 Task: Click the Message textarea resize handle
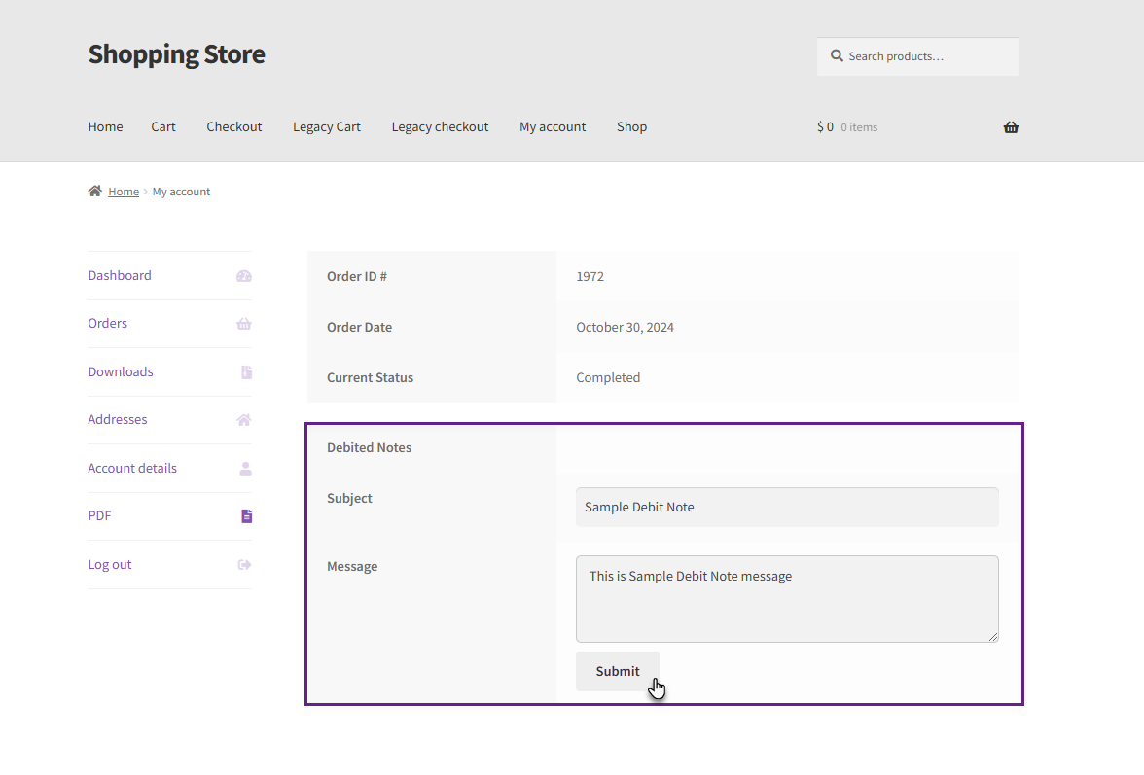point(993,637)
